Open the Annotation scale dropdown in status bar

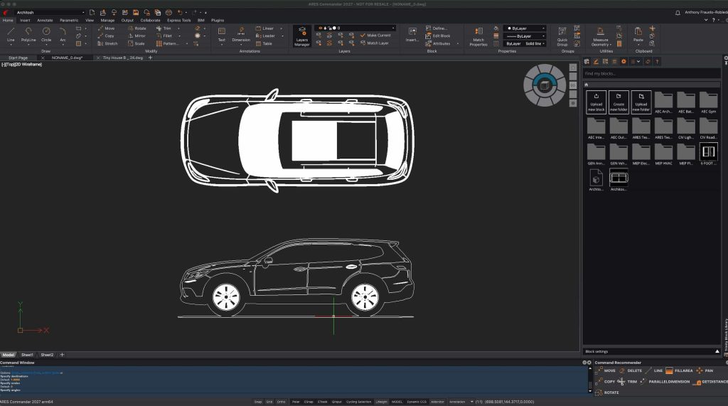click(x=472, y=402)
